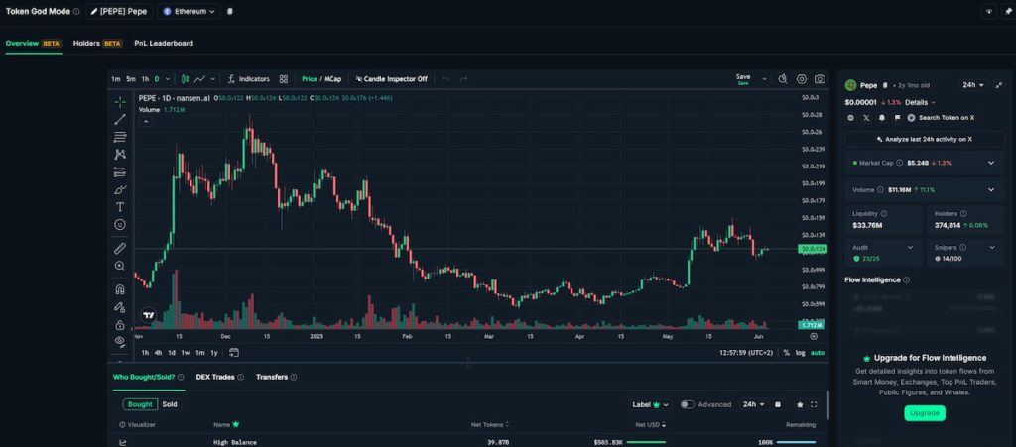Viewport: 1016px width, 447px height.
Task: Select the Text annotation tool
Action: (120, 207)
